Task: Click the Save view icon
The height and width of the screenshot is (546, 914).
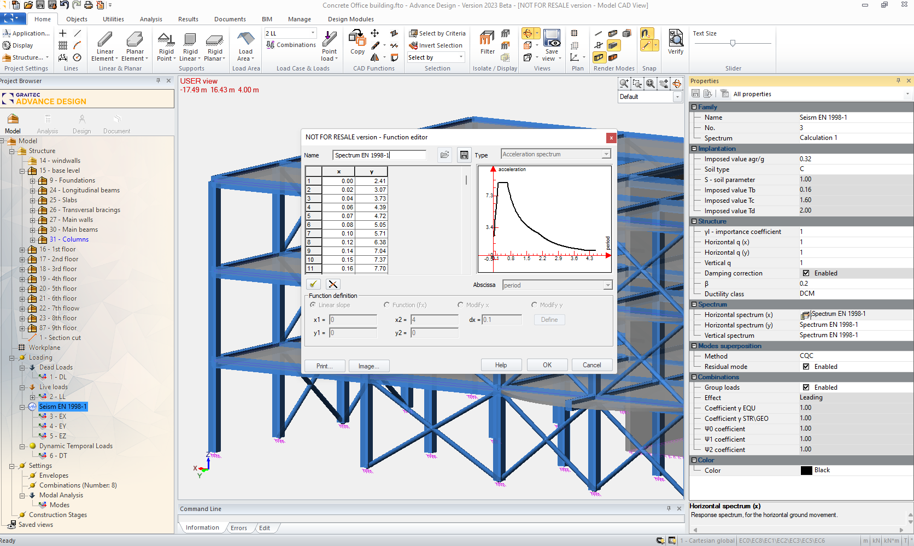Action: click(552, 38)
